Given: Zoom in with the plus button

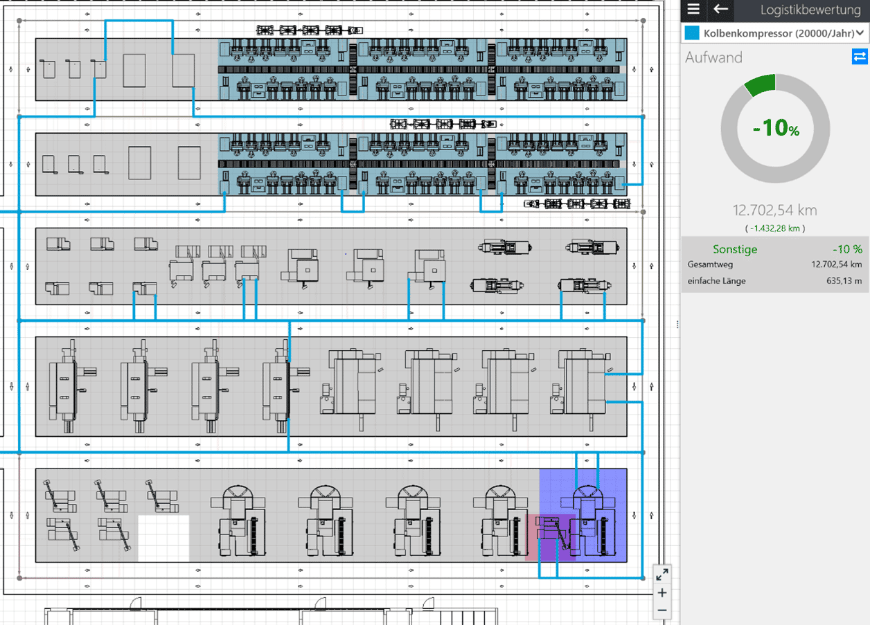Looking at the screenshot, I should 662,592.
